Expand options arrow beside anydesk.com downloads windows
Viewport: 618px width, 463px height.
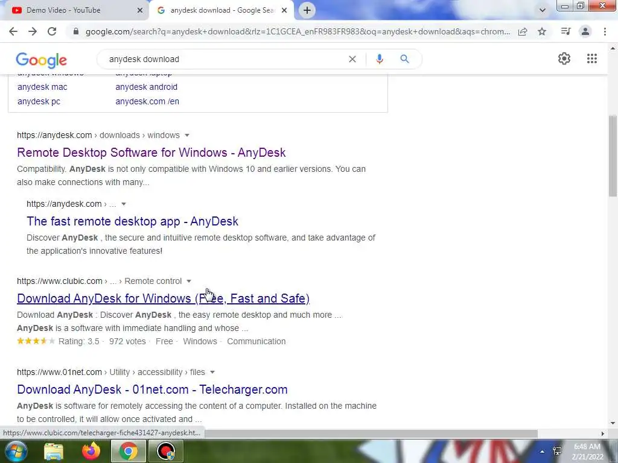pos(187,136)
